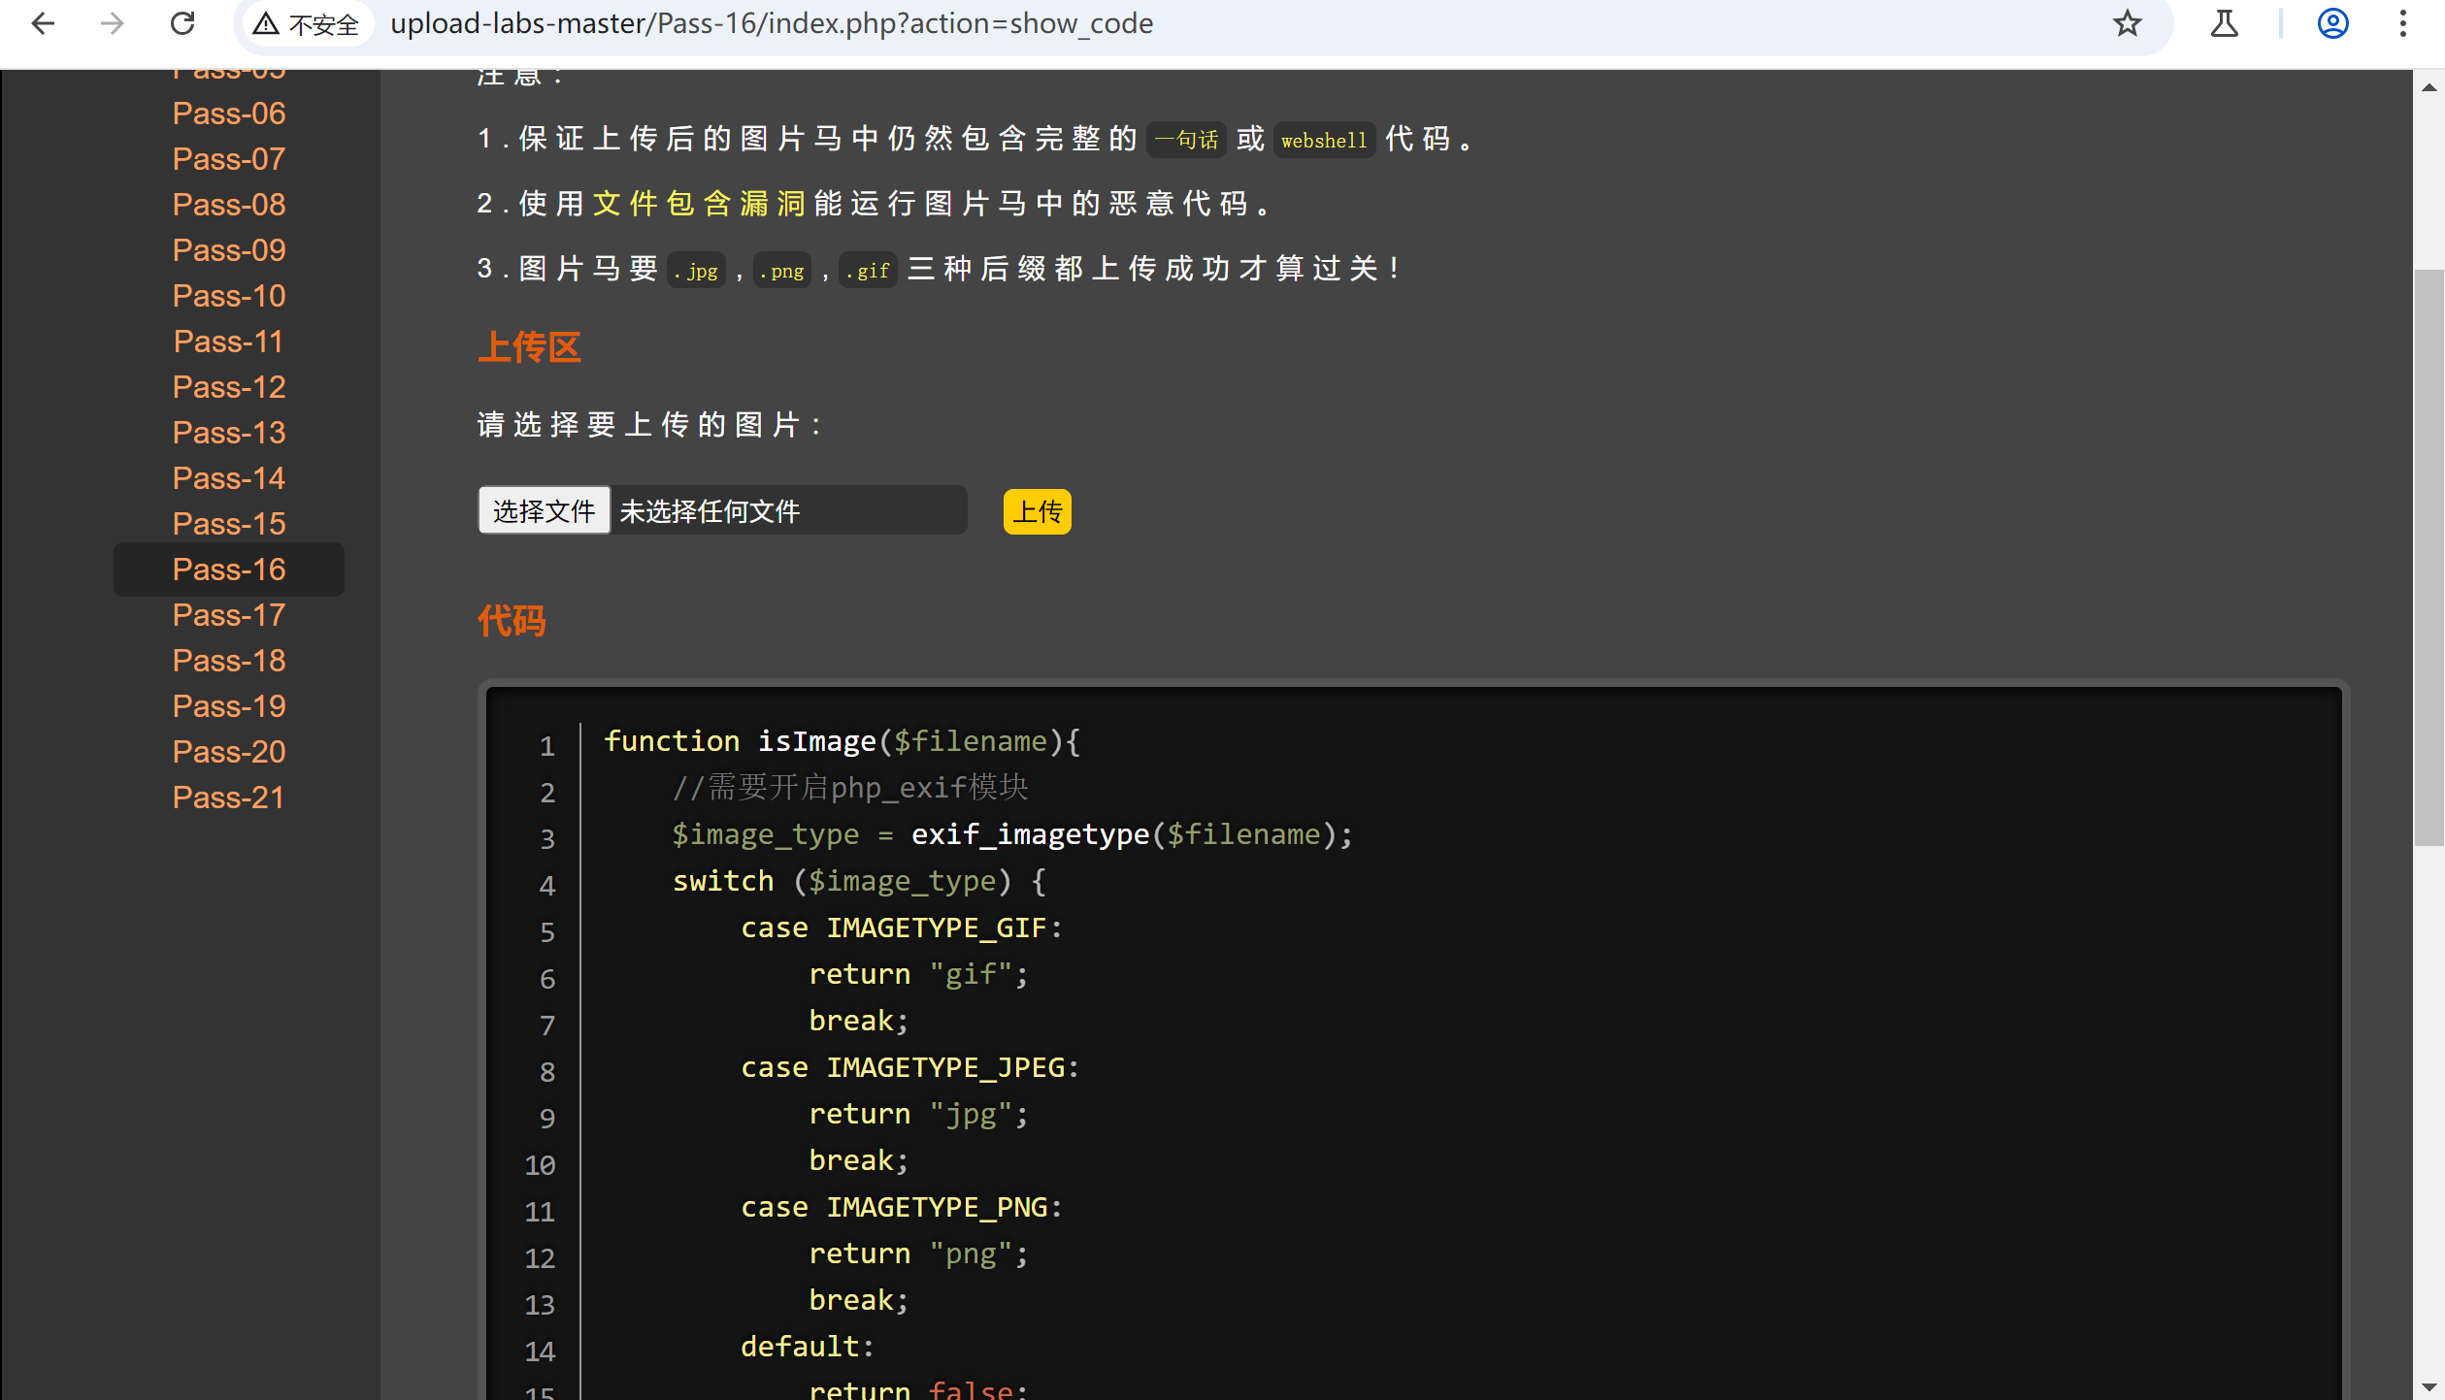Click scrollbar up arrow
This screenshot has height=1400, width=2445.
coord(2428,87)
